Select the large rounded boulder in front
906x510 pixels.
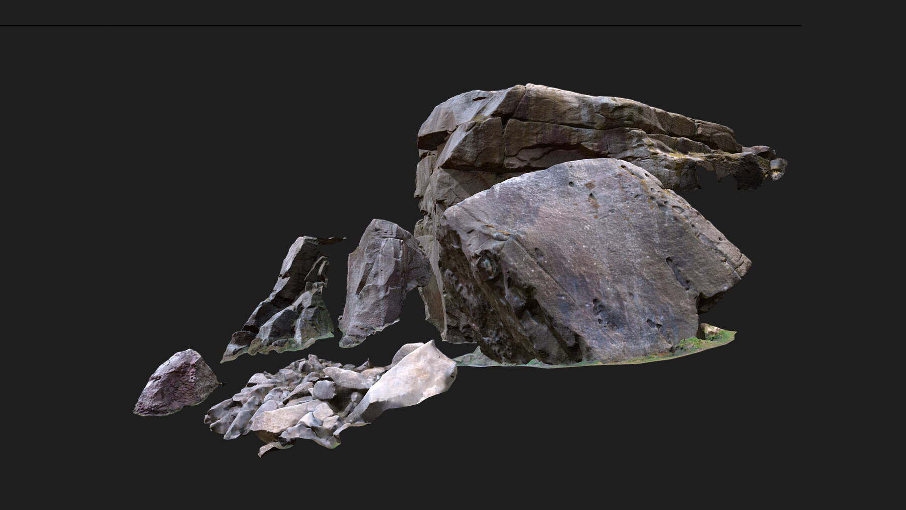tap(594, 264)
